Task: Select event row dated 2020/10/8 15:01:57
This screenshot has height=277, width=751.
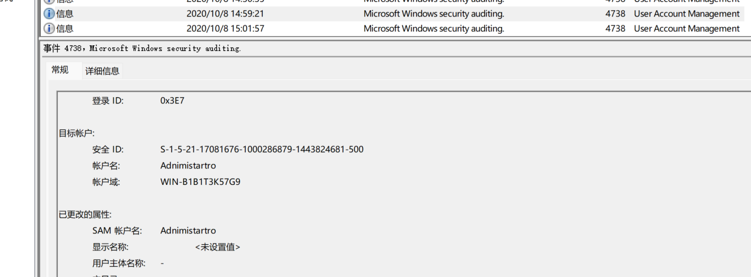Action: click(x=392, y=28)
